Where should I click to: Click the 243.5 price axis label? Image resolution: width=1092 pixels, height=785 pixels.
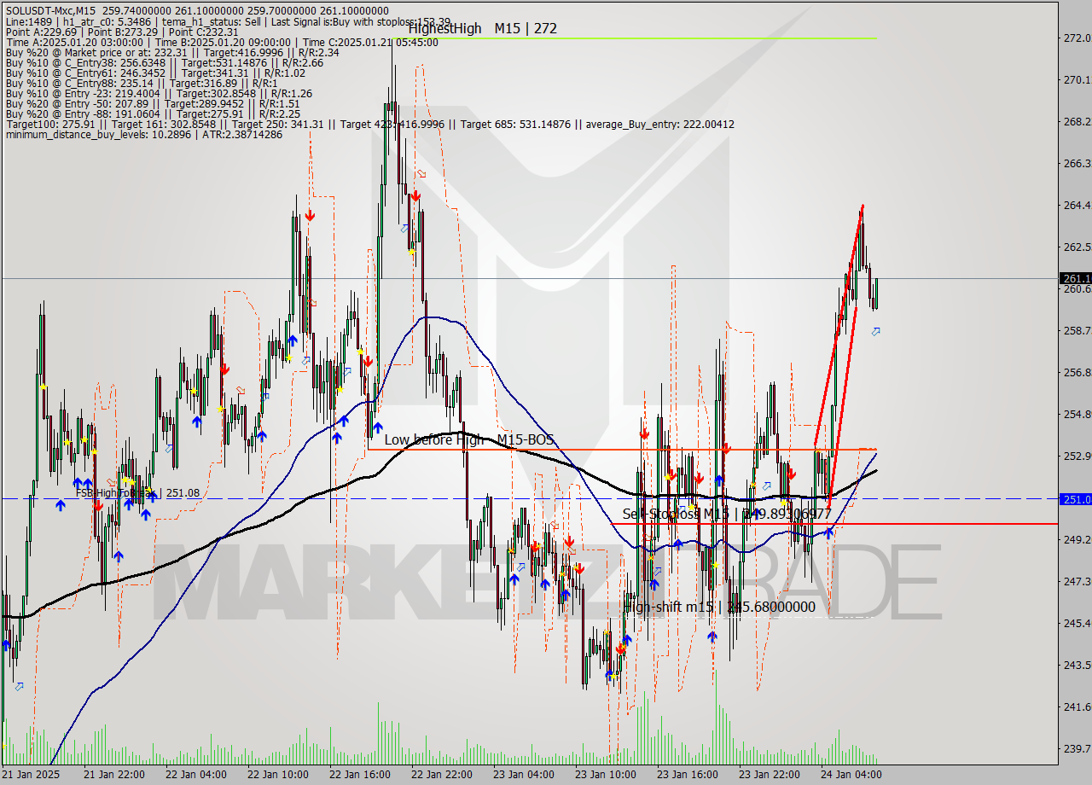1077,666
